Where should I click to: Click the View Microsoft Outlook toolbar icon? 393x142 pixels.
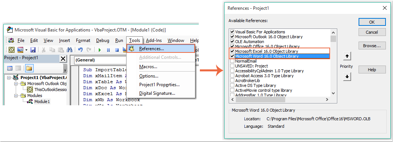[x=12, y=50]
